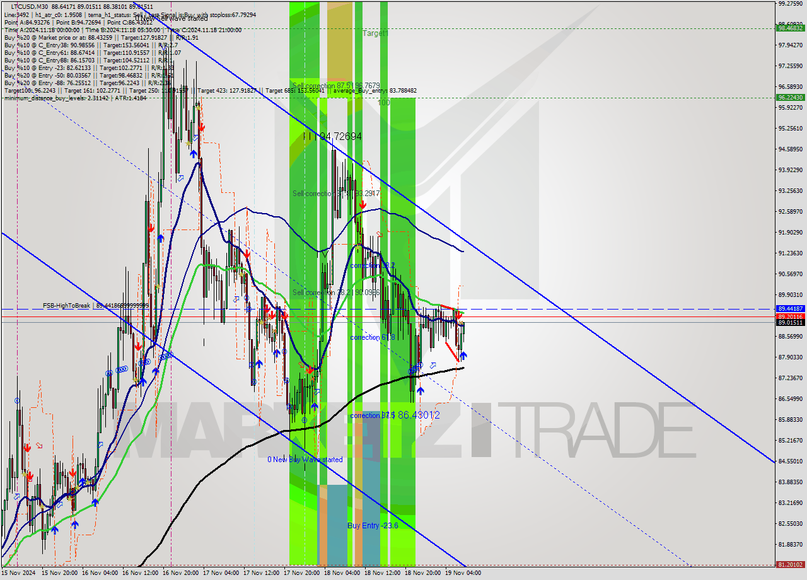Click the Target1 label

pos(376,33)
